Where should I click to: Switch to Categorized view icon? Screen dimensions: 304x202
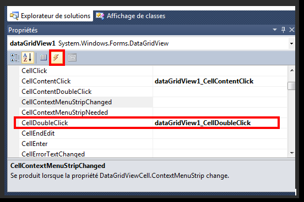pyautogui.click(x=15, y=58)
